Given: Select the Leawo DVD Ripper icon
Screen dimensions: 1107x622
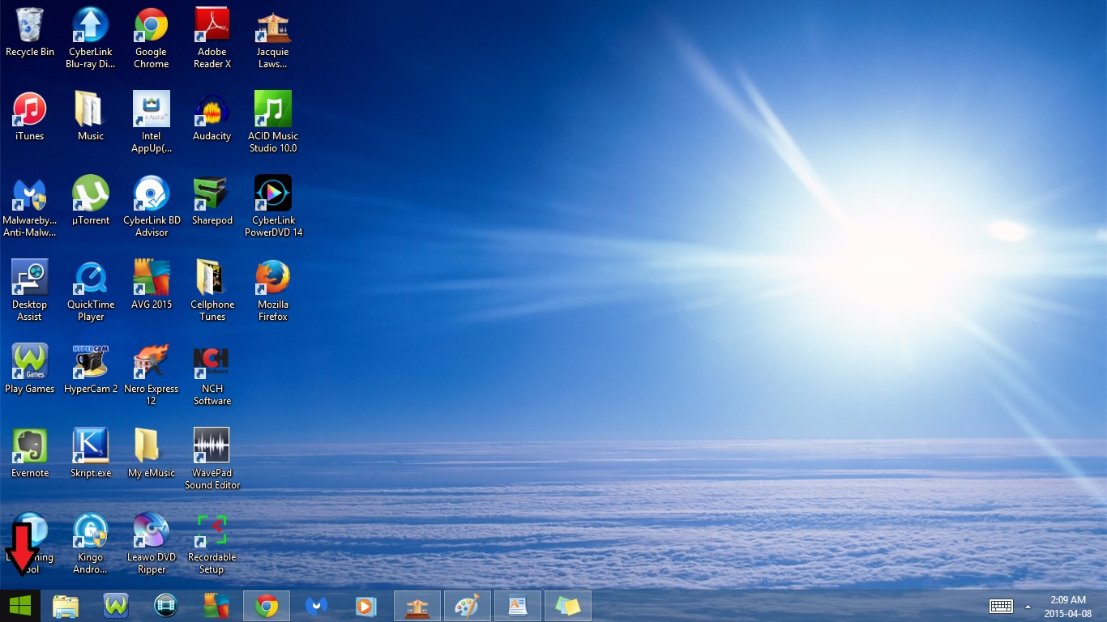Looking at the screenshot, I should tap(152, 543).
